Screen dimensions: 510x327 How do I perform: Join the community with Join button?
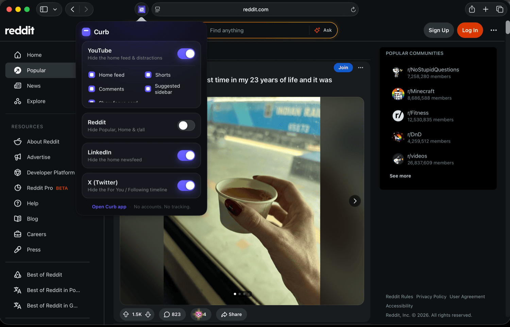pyautogui.click(x=343, y=68)
